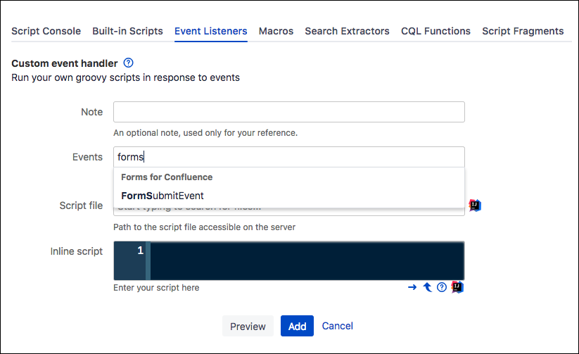Choose FormSubmitEvent from the suggestions

(x=288, y=196)
